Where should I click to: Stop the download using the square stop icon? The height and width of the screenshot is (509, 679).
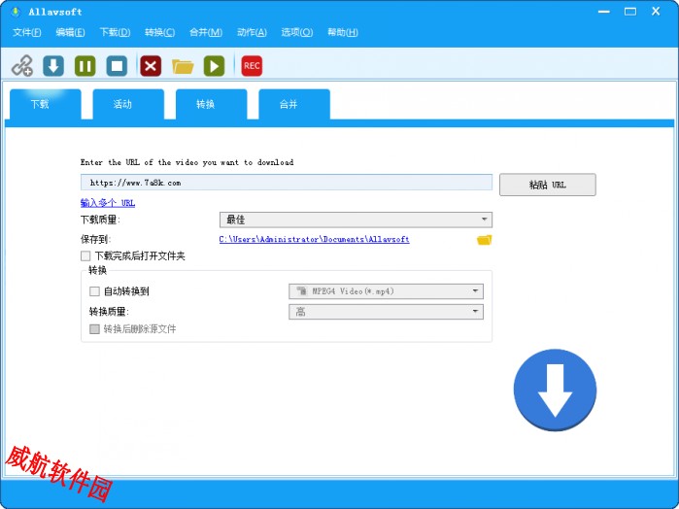[x=117, y=66]
